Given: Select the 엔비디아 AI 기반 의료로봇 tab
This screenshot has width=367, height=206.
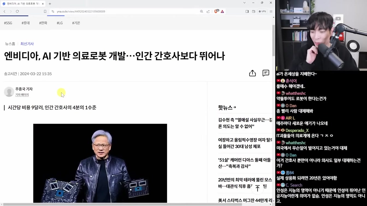Looking at the screenshot, I should click(x=23, y=4).
